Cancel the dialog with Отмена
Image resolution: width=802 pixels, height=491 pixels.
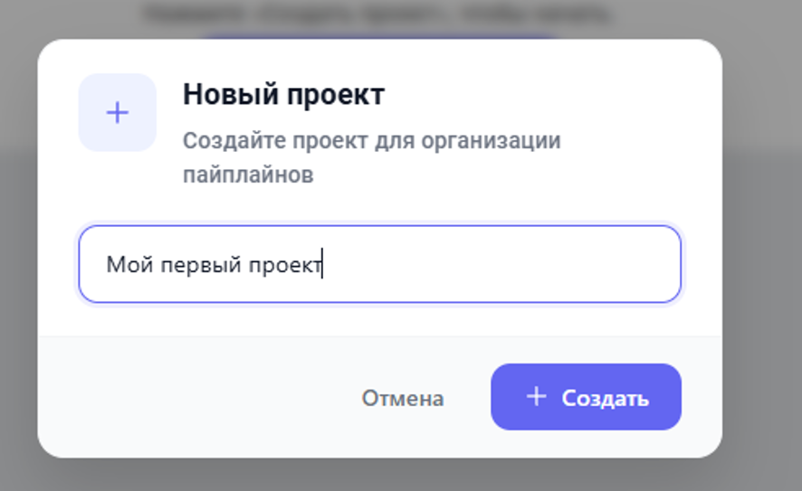[403, 398]
